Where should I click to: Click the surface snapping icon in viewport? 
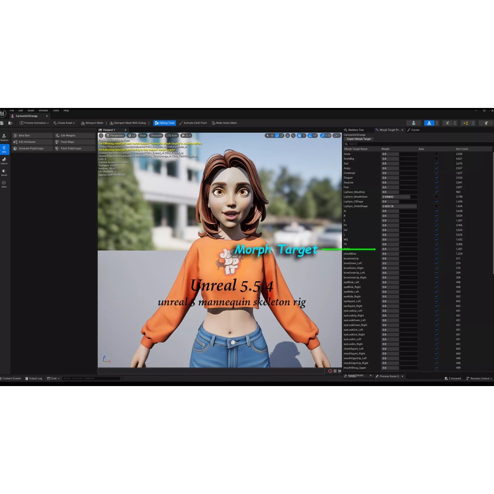[x=293, y=135]
